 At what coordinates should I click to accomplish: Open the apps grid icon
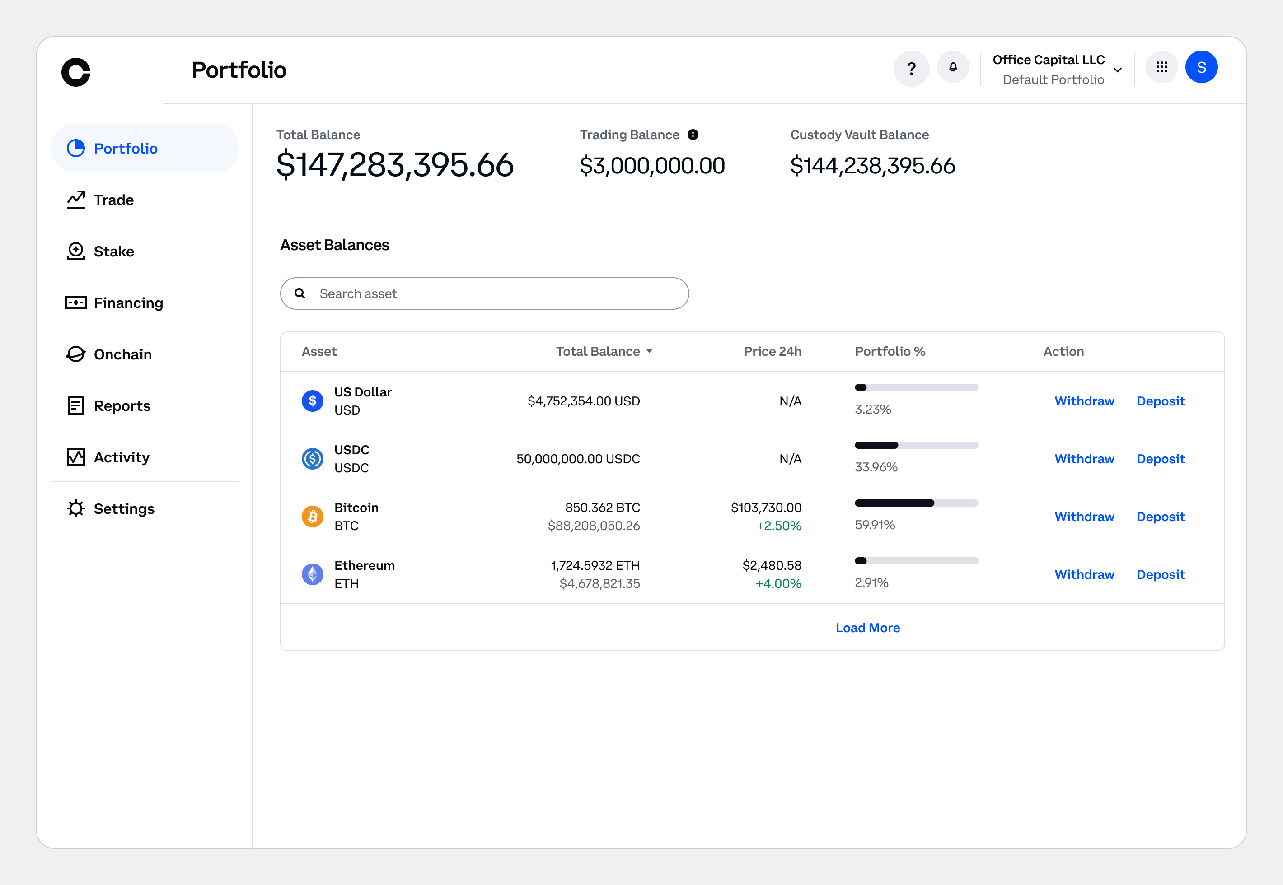tap(1162, 66)
